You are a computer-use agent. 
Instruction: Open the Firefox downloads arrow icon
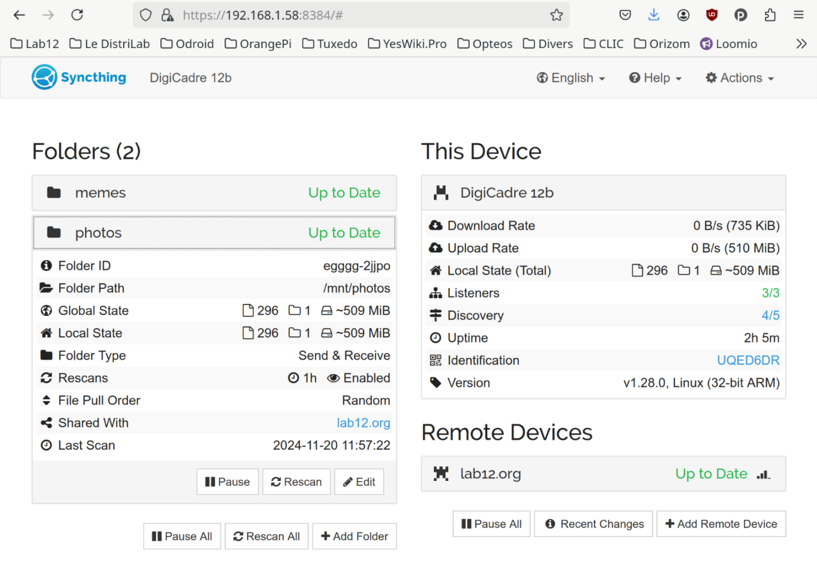[x=654, y=15]
